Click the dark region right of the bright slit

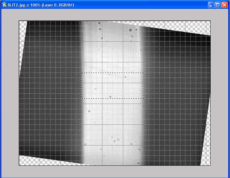[176, 88]
